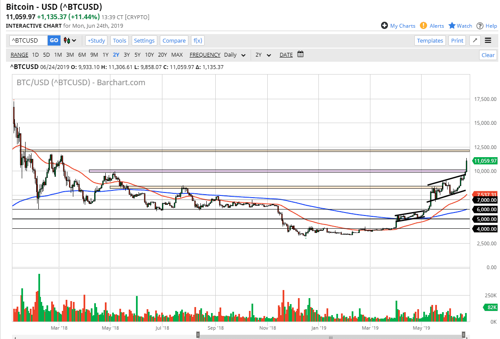Image resolution: width=500 pixels, height=339 pixels.
Task: Open the +Study menu
Action: 96,40
